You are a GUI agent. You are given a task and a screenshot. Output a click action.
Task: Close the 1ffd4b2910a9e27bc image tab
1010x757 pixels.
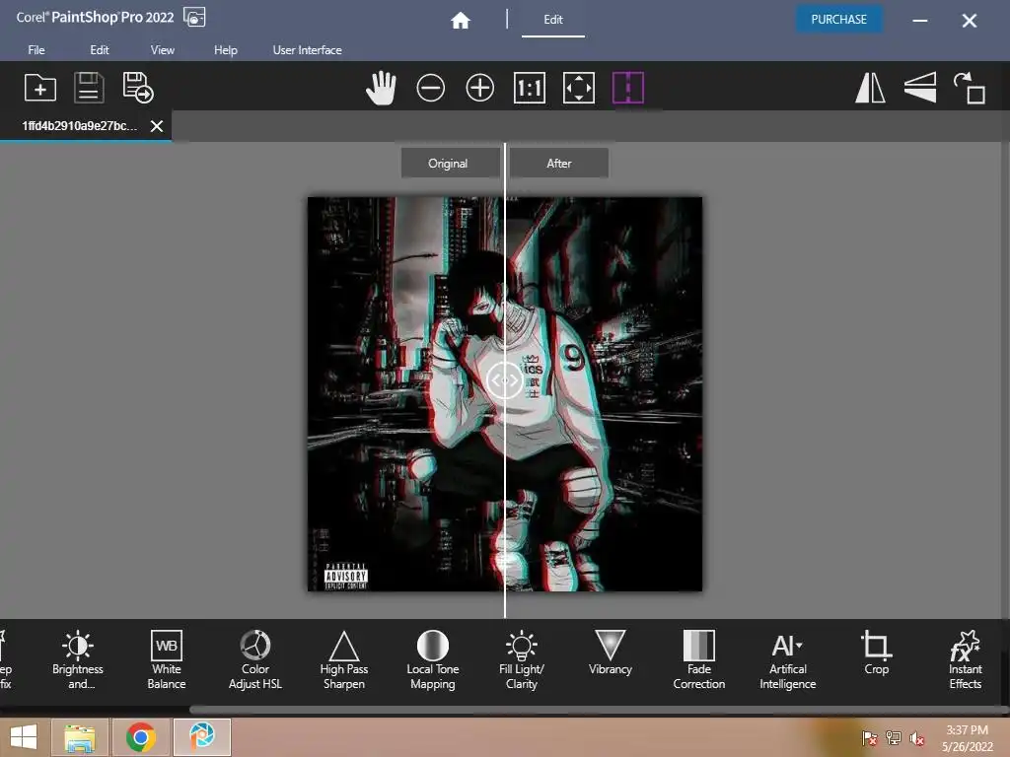tap(157, 126)
